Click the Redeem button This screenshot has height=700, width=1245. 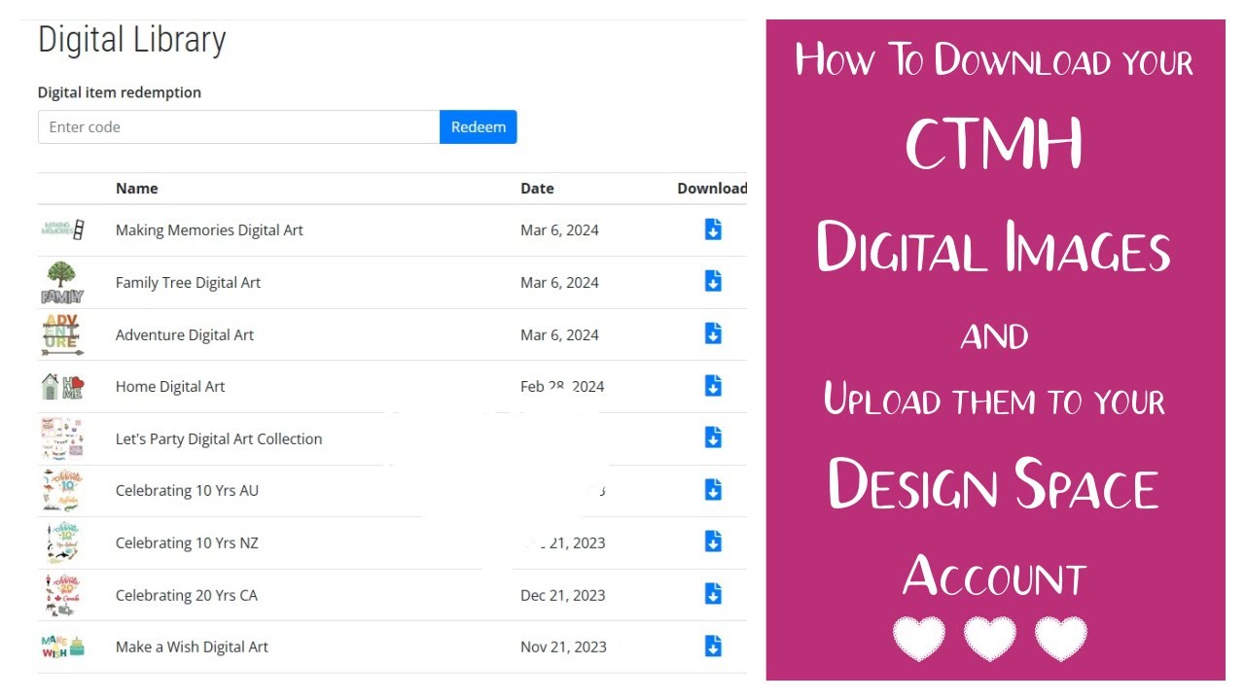pos(478,127)
